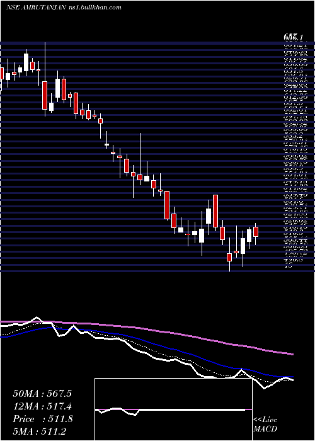Click the 50MA : 567.5 label
Screen dimensions: 315x441
point(42,394)
